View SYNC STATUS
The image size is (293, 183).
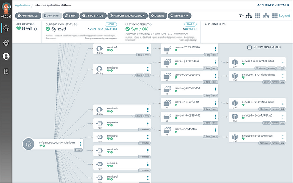click(93, 16)
